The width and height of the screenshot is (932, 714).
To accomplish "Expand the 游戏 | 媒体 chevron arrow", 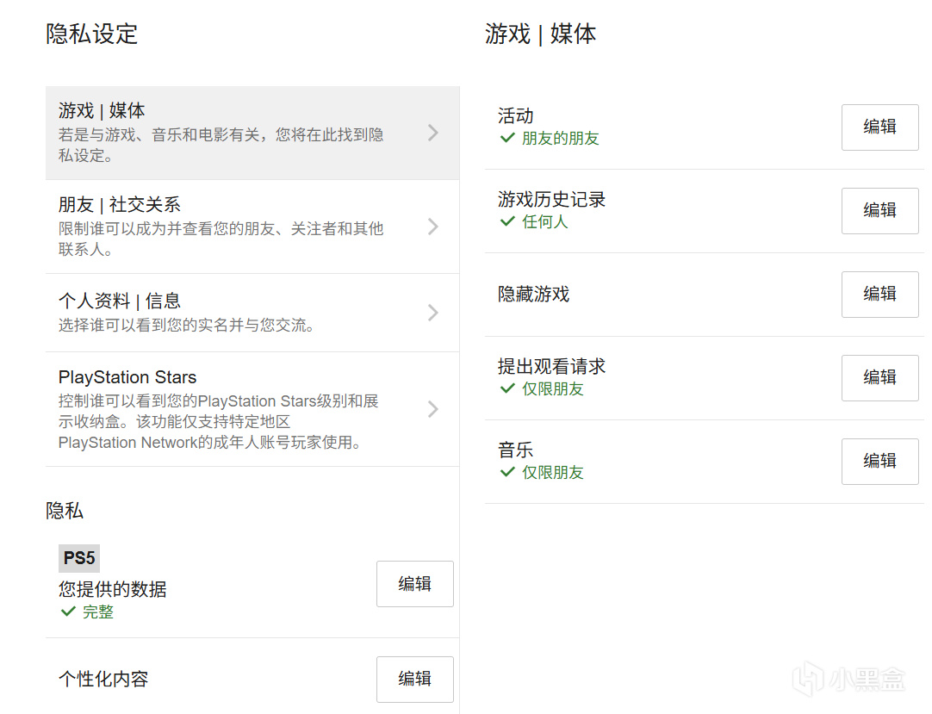I will (x=433, y=133).
